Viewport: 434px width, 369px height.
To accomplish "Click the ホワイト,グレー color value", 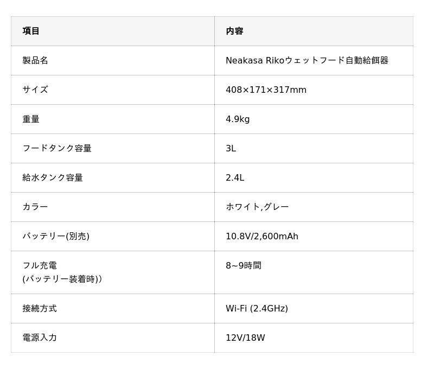I will [257, 207].
